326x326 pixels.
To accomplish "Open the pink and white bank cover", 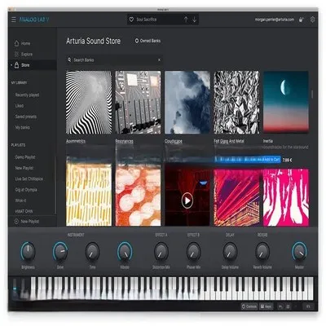I will coord(286,197).
